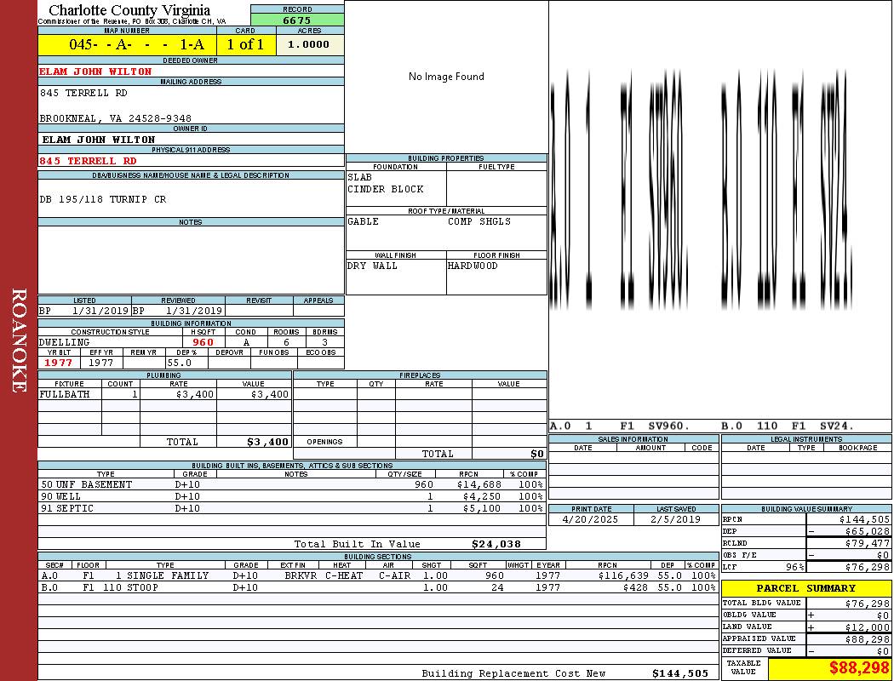The width and height of the screenshot is (894, 681).
Task: Click the 90 WELL row
Action: point(292,497)
